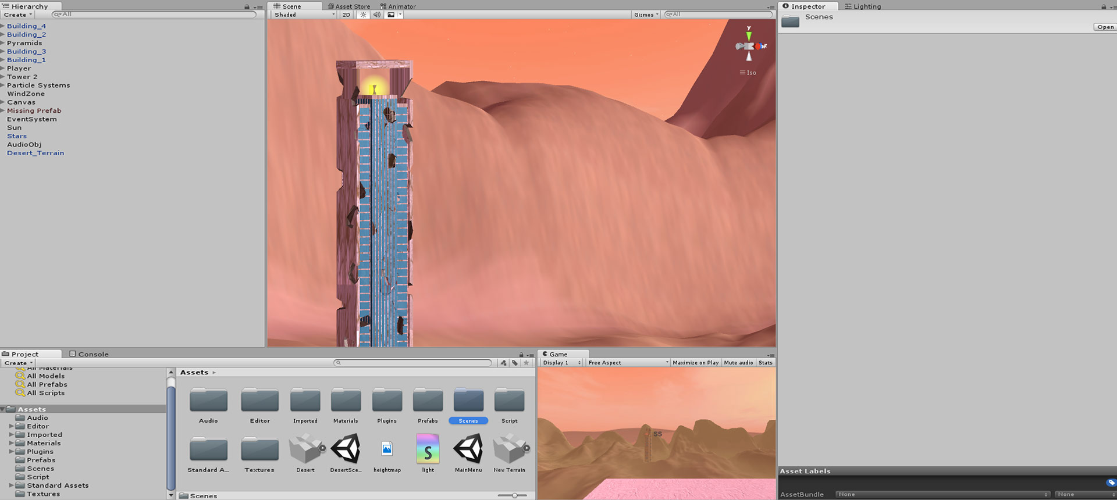Open the MainMenu scene asset

coord(468,450)
